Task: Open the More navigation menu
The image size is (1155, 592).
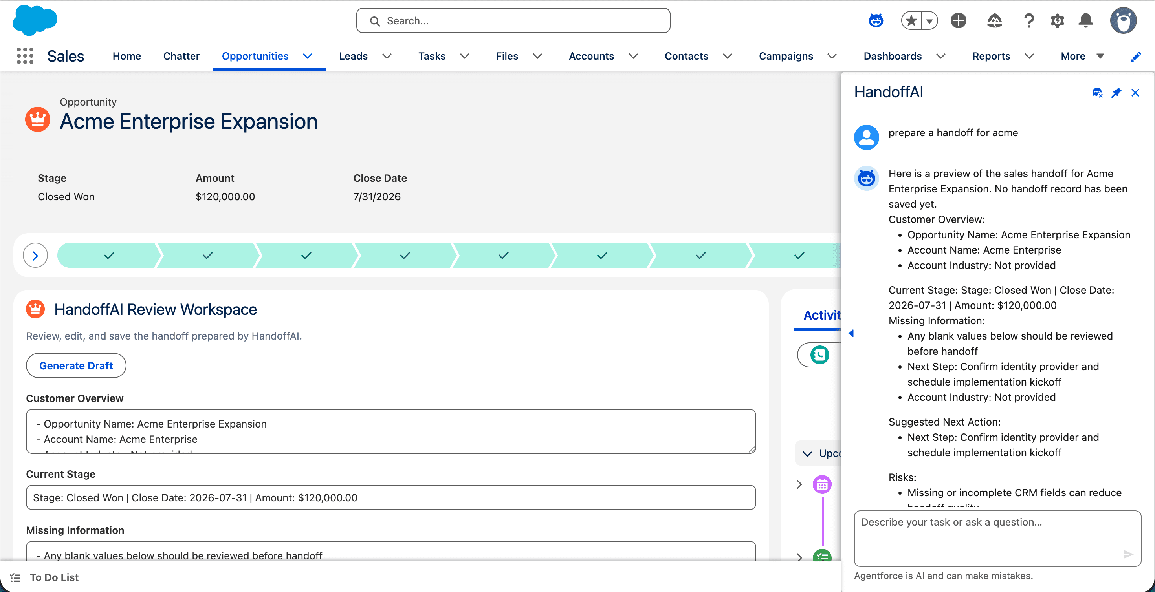Action: pos(1082,56)
